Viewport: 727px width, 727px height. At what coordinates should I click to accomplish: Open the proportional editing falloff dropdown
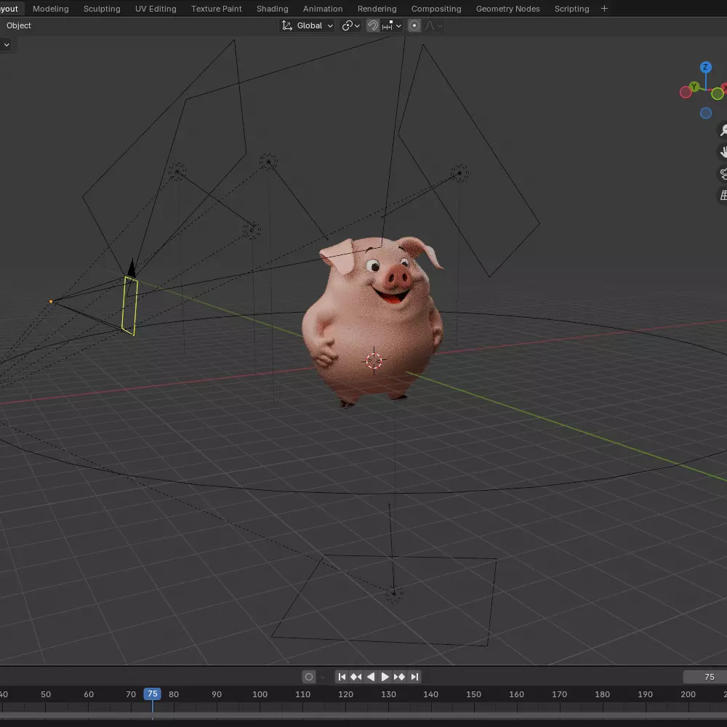coord(433,25)
